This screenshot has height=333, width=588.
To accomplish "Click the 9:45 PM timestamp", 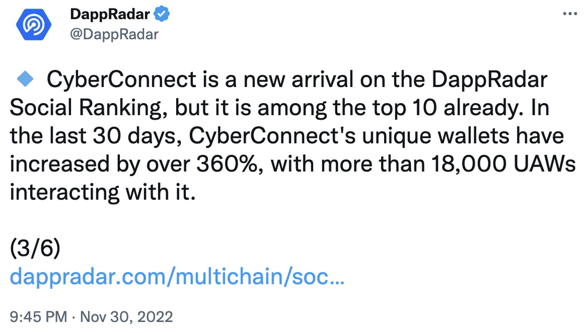I will [x=39, y=317].
